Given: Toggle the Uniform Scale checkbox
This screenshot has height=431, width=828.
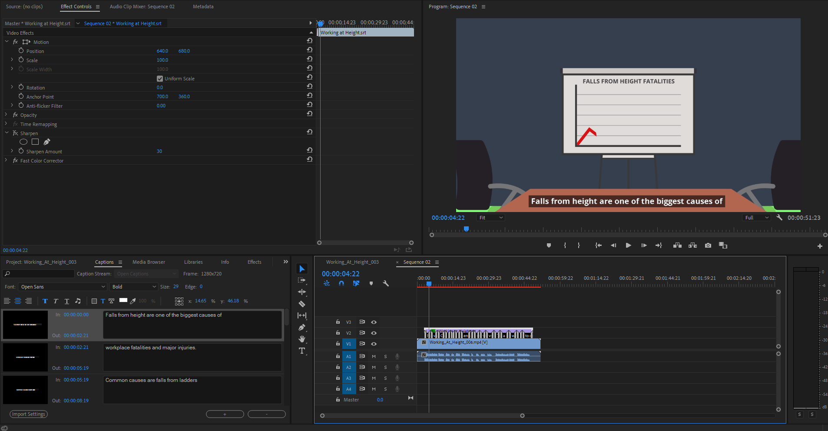Looking at the screenshot, I should [160, 79].
